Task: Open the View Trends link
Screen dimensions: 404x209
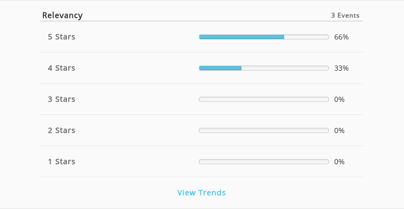Action: [201, 192]
